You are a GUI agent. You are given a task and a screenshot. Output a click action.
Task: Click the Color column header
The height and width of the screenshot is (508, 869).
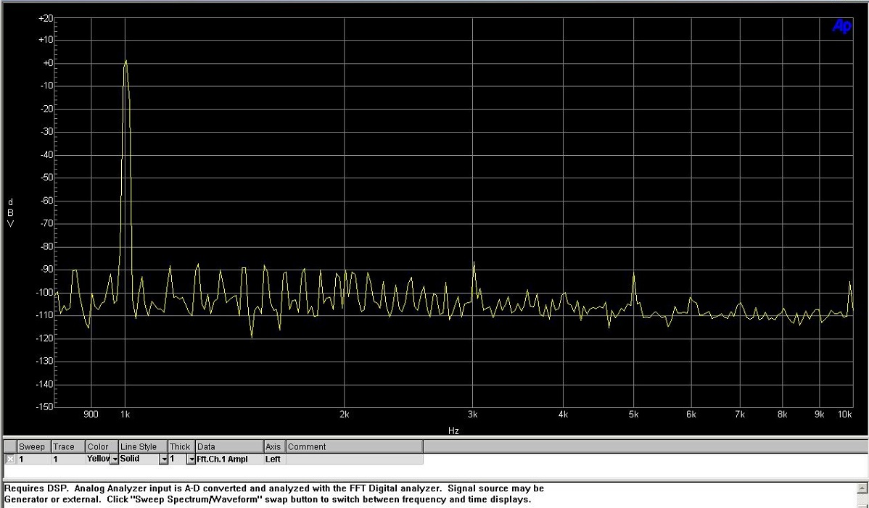pyautogui.click(x=102, y=446)
